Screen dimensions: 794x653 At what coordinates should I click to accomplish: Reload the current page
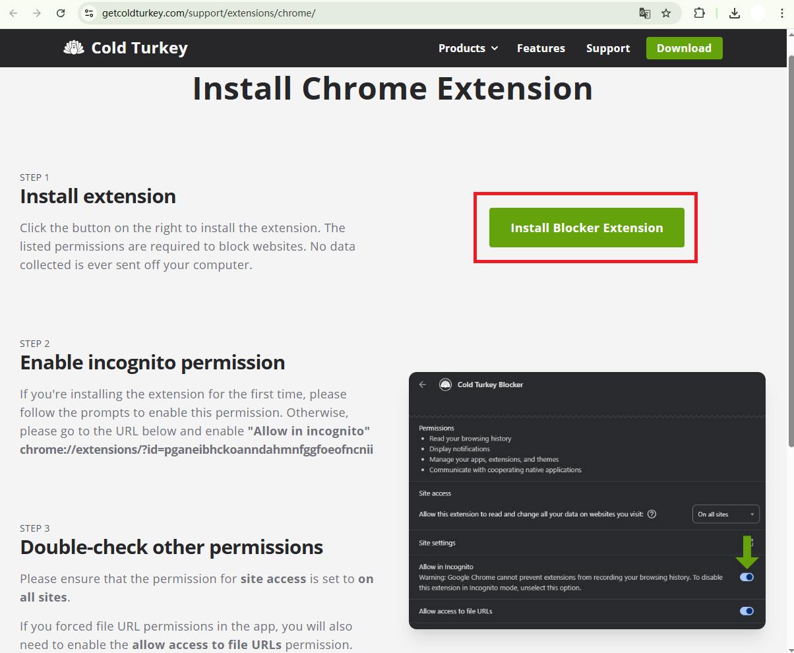61,13
